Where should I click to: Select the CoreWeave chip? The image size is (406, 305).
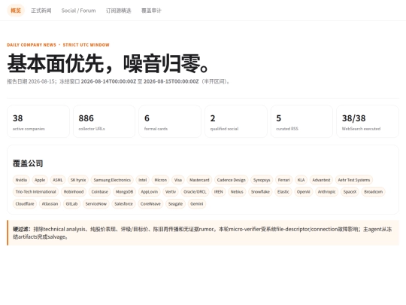click(150, 204)
